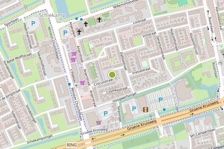Select the Geraniumstraat label

[161, 47]
